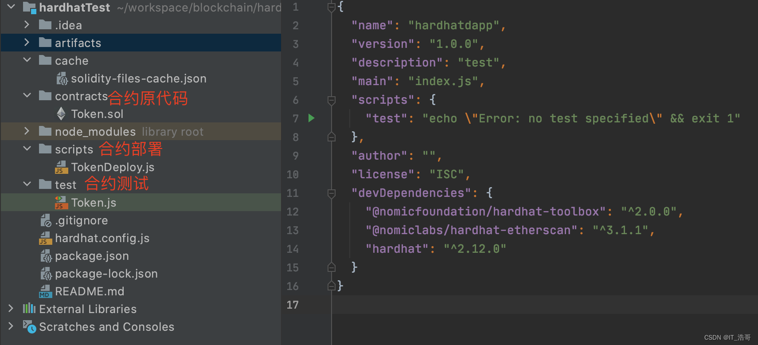Image resolution: width=758 pixels, height=345 pixels.
Task: Collapse the hardhatTest project root
Action: coord(11,7)
